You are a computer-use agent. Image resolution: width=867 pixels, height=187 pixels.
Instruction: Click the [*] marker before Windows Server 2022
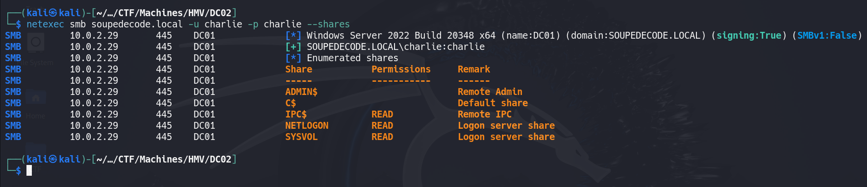click(293, 35)
